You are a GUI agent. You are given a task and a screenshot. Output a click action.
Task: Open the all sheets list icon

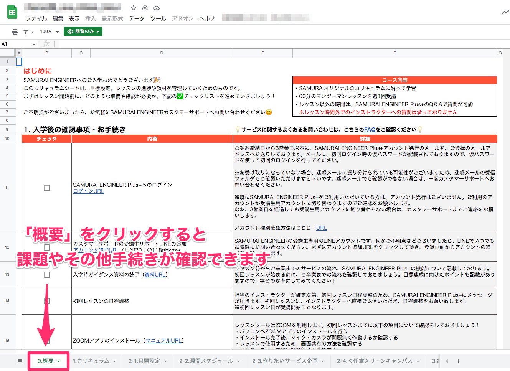point(18,361)
